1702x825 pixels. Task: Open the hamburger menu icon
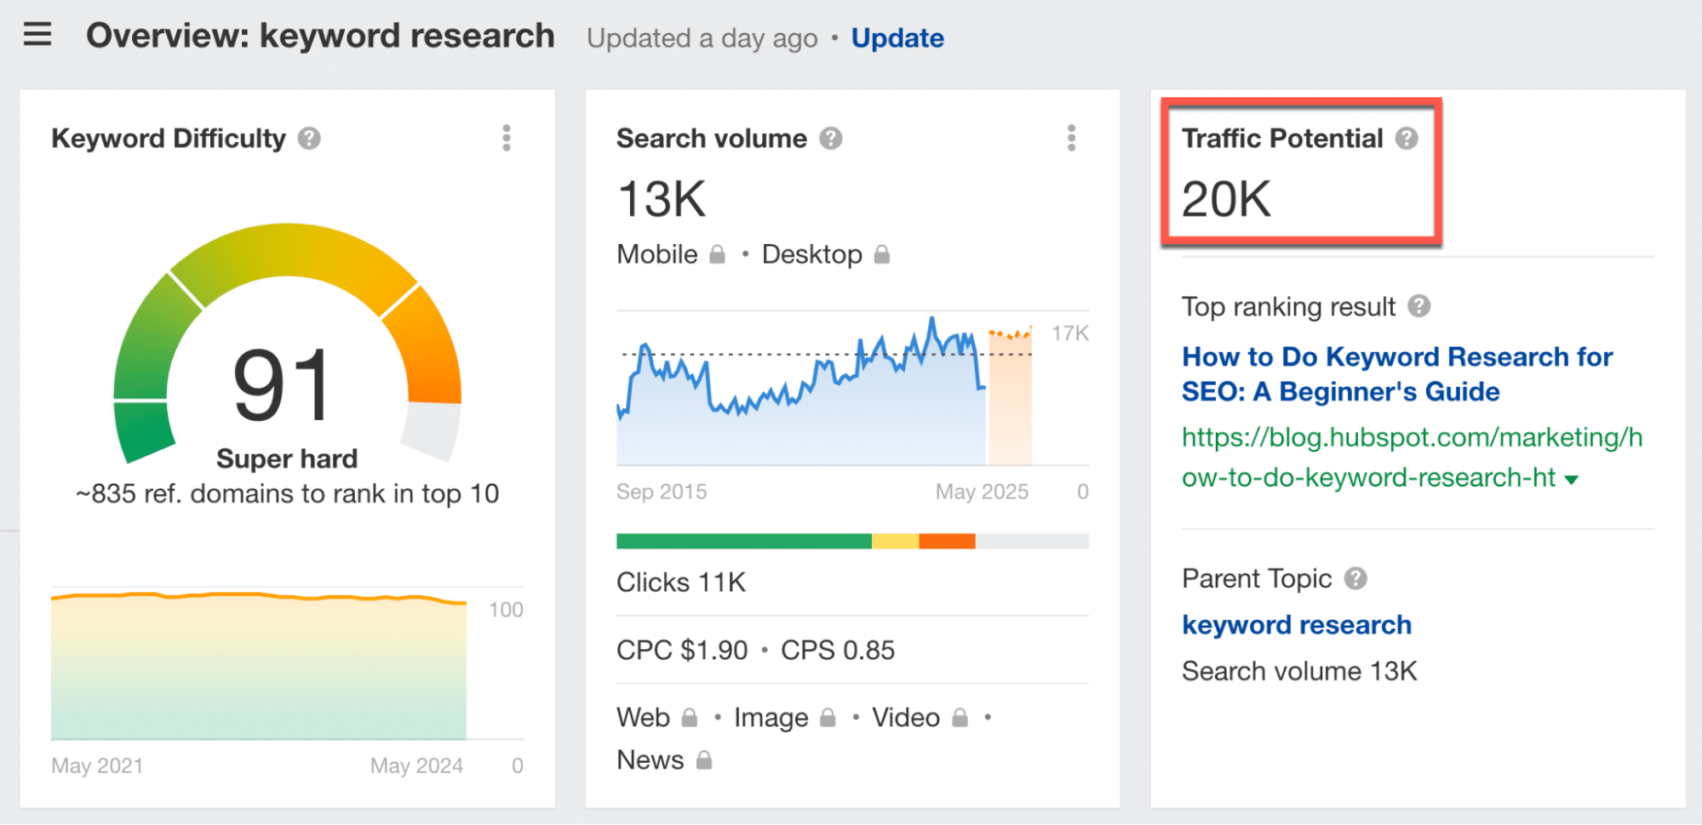[x=37, y=35]
